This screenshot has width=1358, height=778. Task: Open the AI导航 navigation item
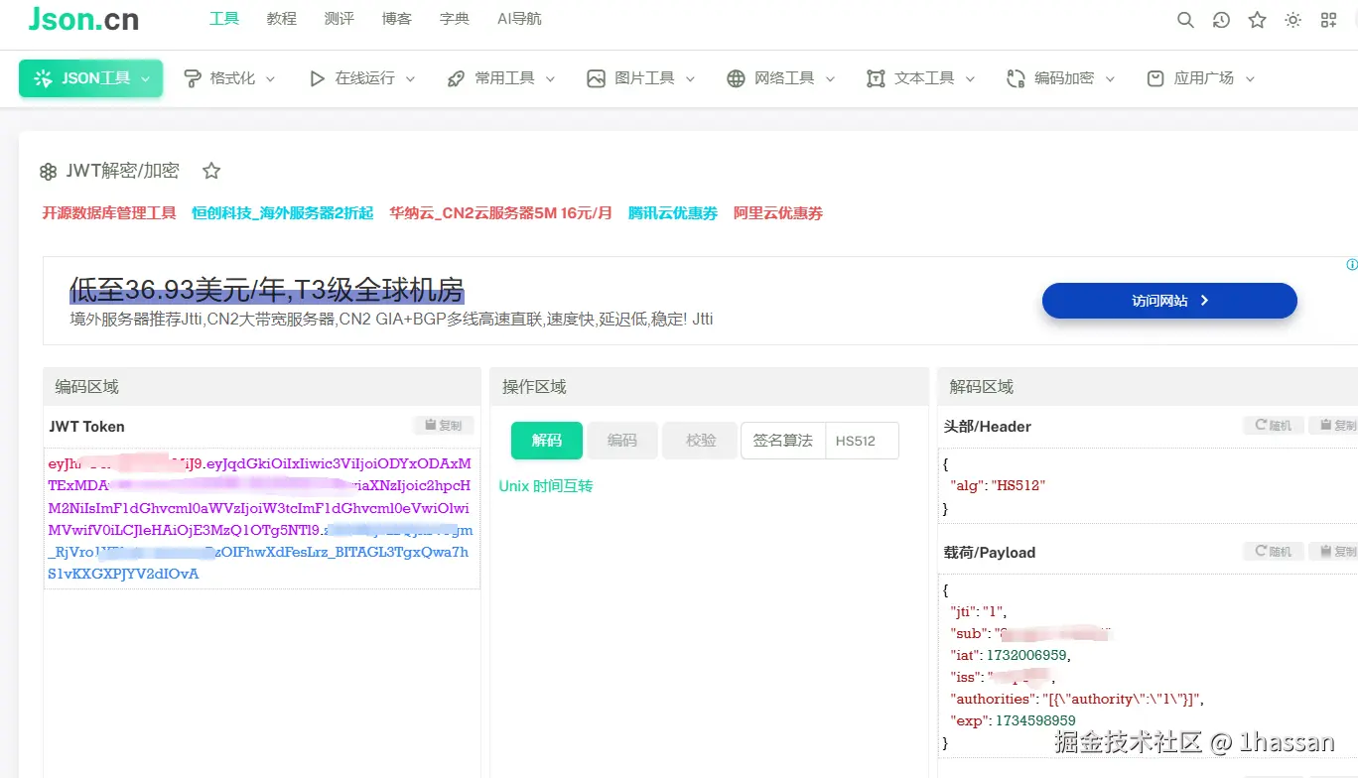point(519,19)
